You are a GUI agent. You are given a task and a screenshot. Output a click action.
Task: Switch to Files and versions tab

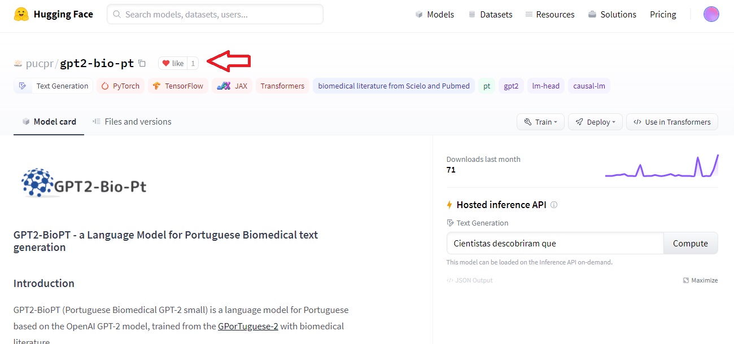(132, 122)
